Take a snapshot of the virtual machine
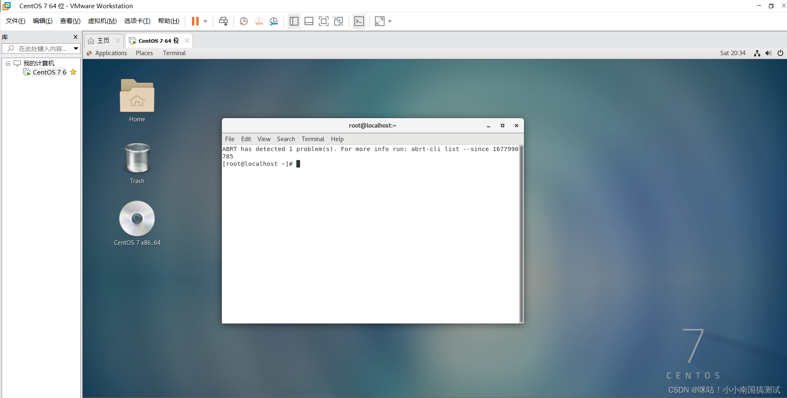Image resolution: width=787 pixels, height=398 pixels. pos(243,21)
